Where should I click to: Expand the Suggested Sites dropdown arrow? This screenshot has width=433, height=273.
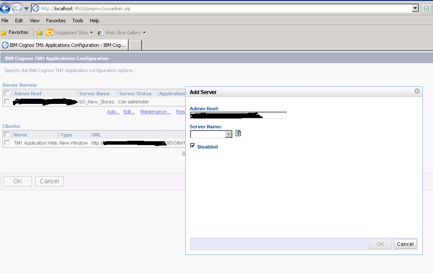tap(92, 33)
